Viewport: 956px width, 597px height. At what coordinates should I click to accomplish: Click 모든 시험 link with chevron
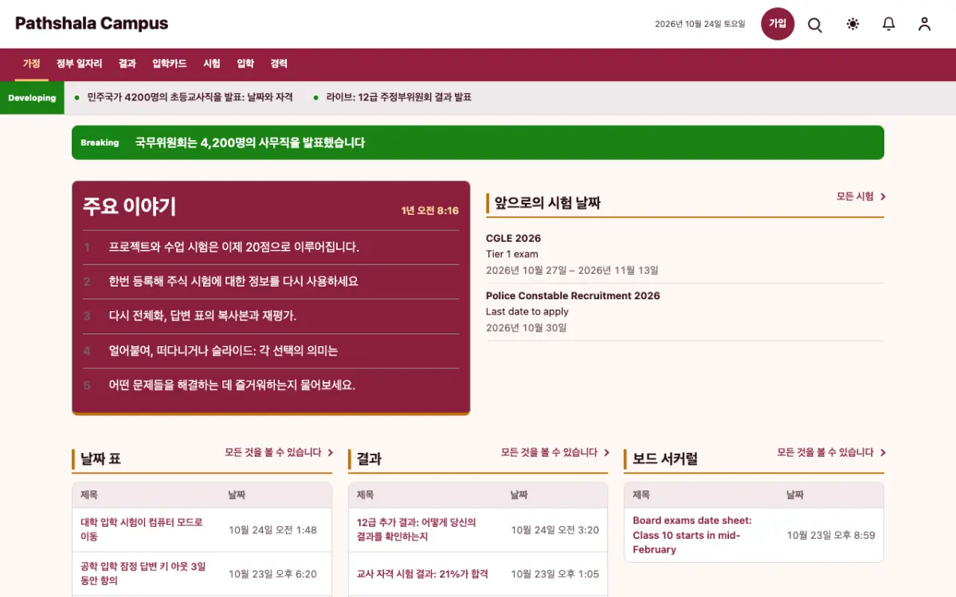[x=860, y=197]
